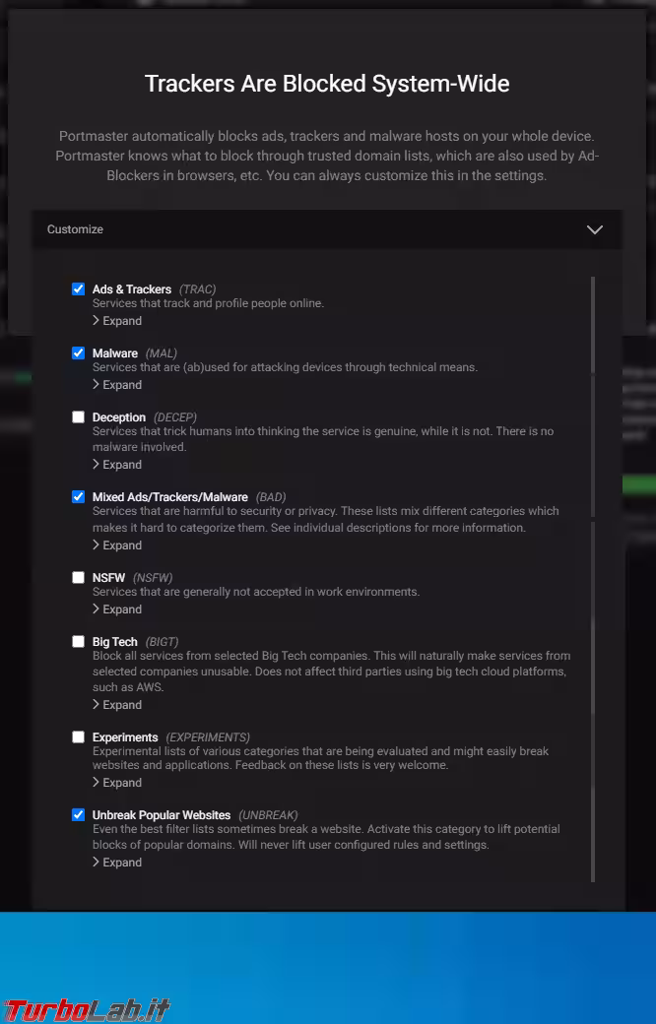Enable the Experiments lists checkbox

click(x=79, y=737)
